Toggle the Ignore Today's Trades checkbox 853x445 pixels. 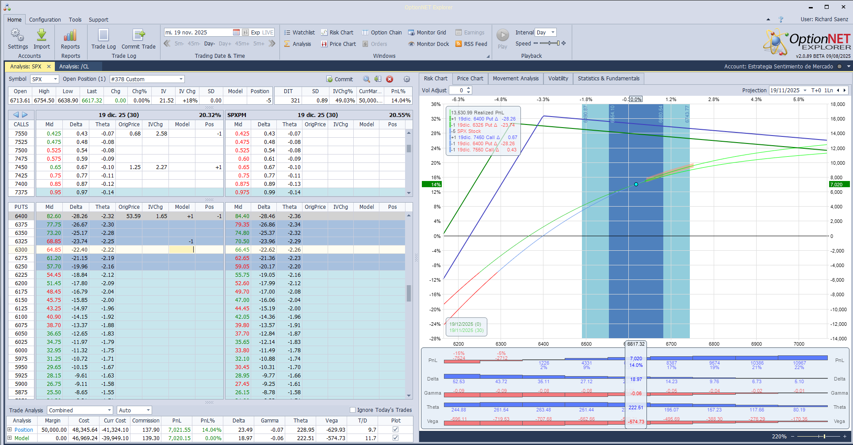(x=352, y=410)
